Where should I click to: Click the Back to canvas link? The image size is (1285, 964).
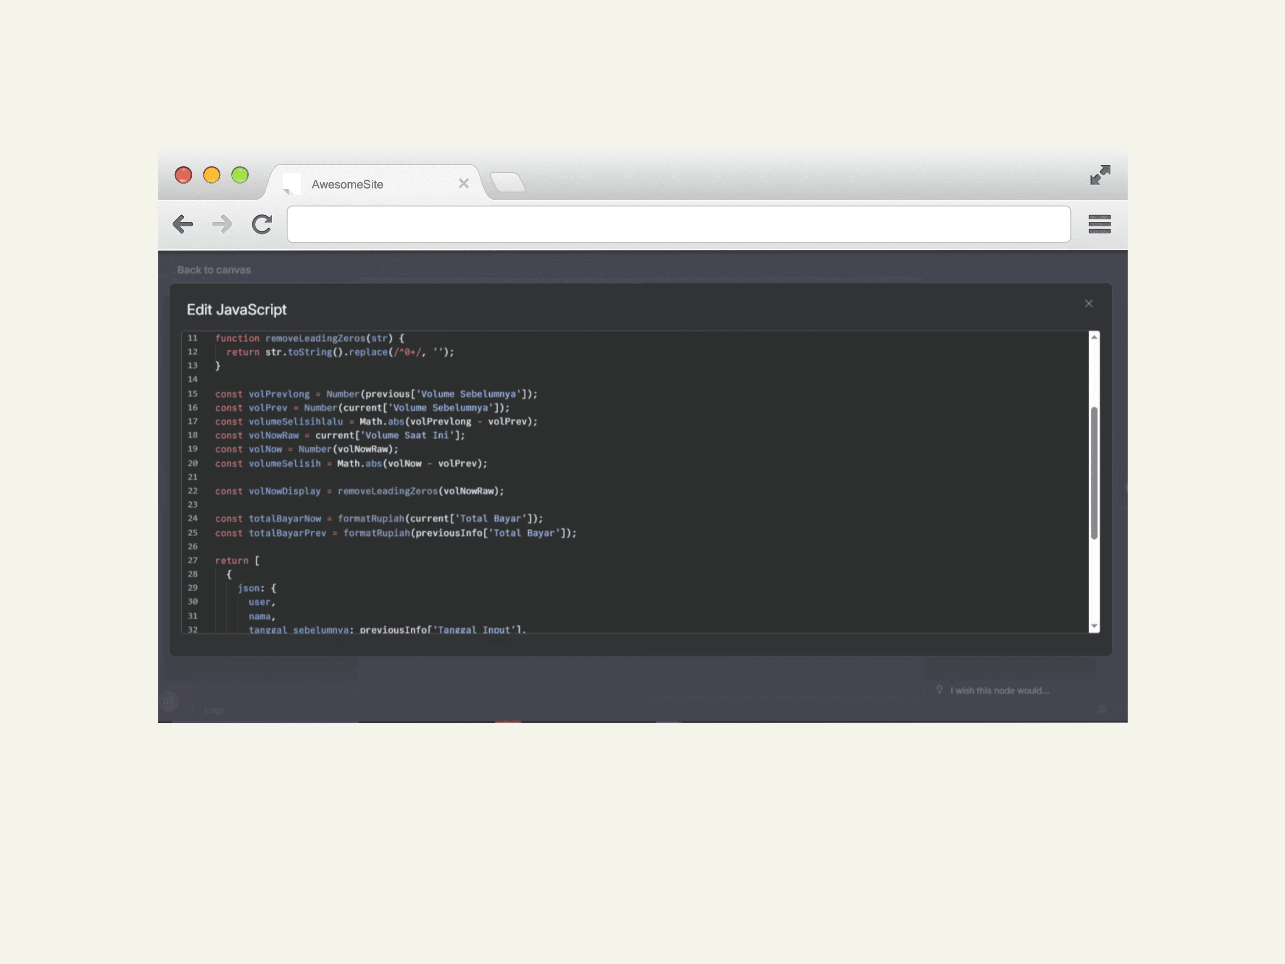click(214, 270)
